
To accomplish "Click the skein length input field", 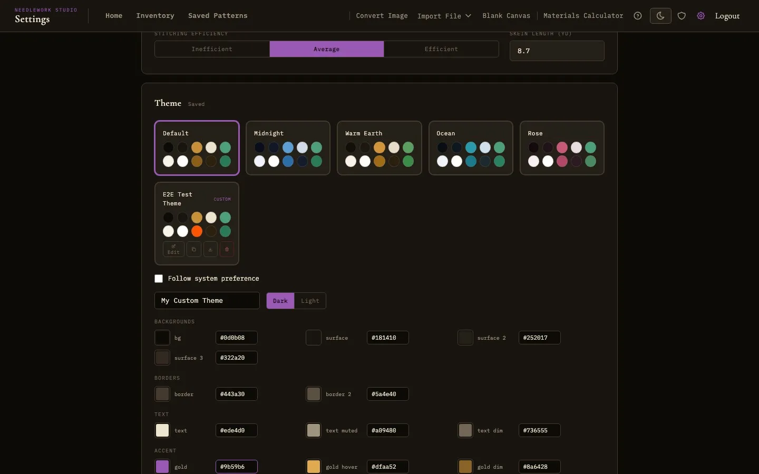I will (x=557, y=51).
